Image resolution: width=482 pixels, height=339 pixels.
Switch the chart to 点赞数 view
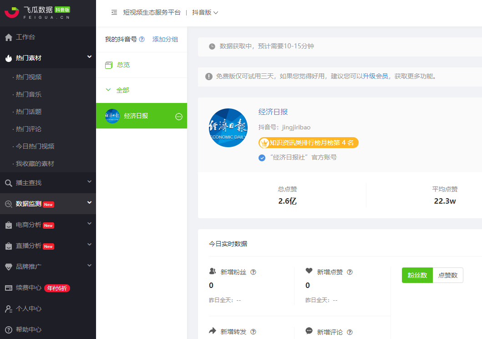447,275
